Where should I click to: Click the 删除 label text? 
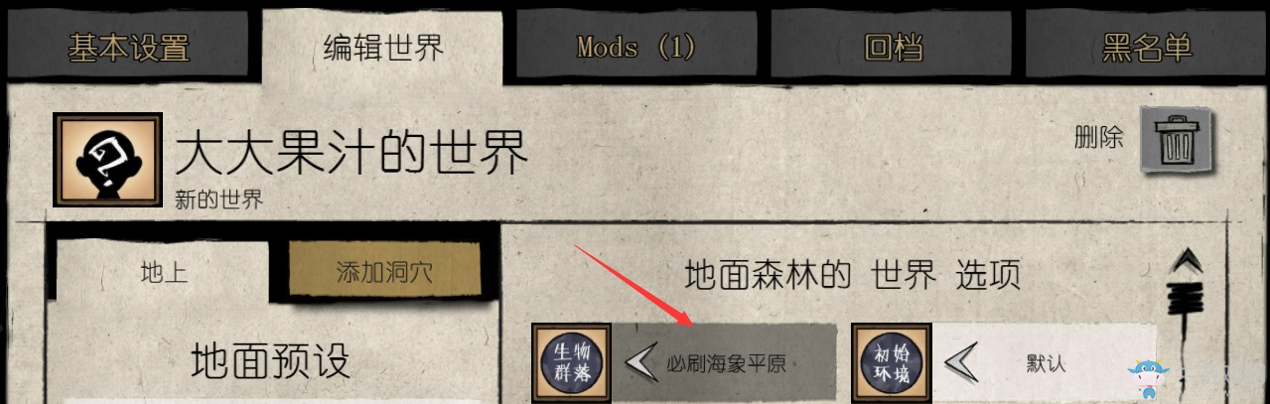coord(1098,138)
